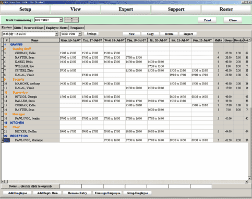Select employee PAVLOVIC, Ivanka
This screenshot has width=252, height=199.
click(27, 118)
